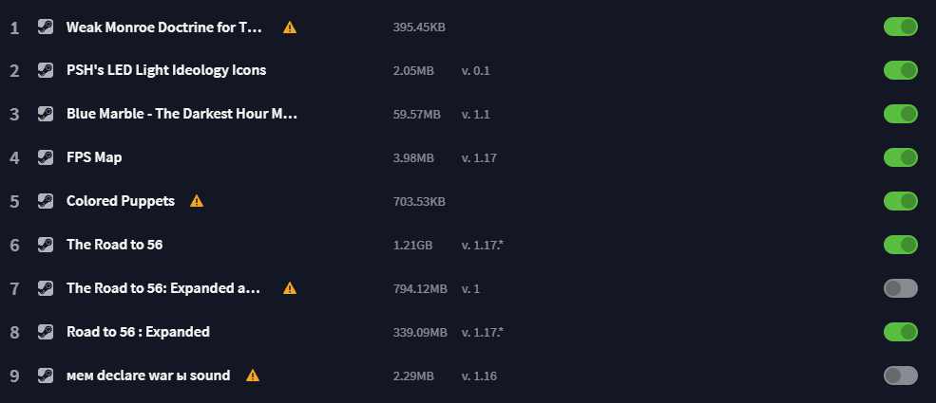Switch off the Blue Marble mod toggle
The height and width of the screenshot is (403, 936).
tap(900, 114)
